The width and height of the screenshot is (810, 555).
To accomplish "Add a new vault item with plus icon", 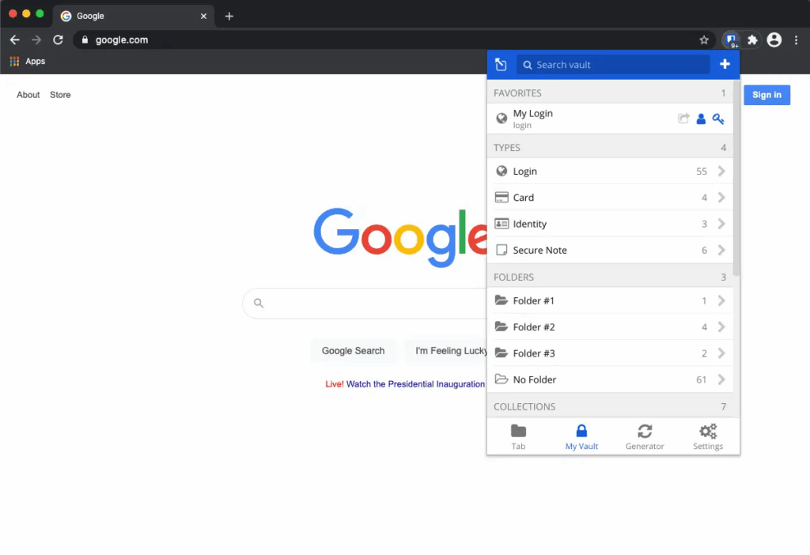I will (x=725, y=64).
